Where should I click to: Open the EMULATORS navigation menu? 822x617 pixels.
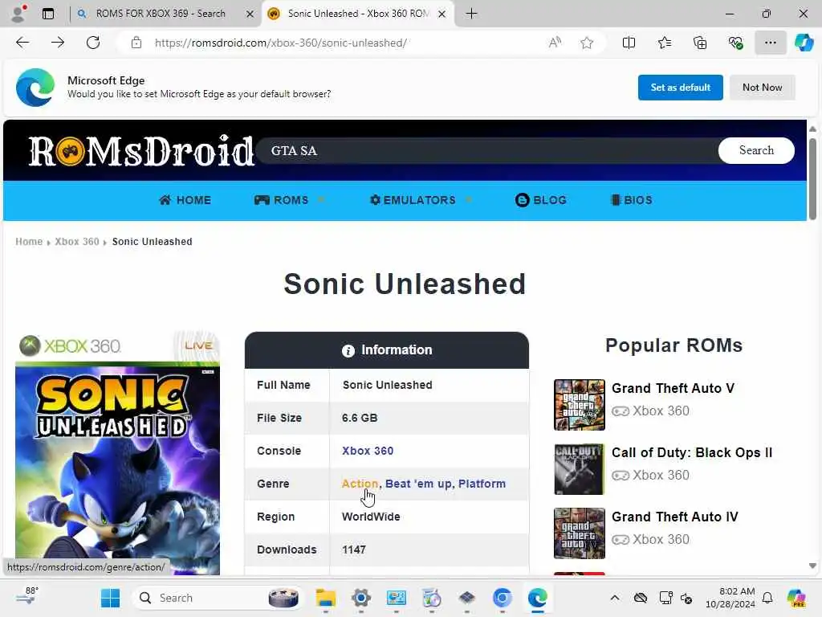pos(413,200)
